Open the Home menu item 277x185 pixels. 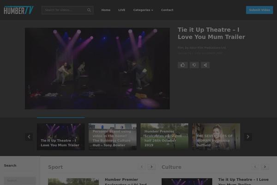pyautogui.click(x=106, y=10)
